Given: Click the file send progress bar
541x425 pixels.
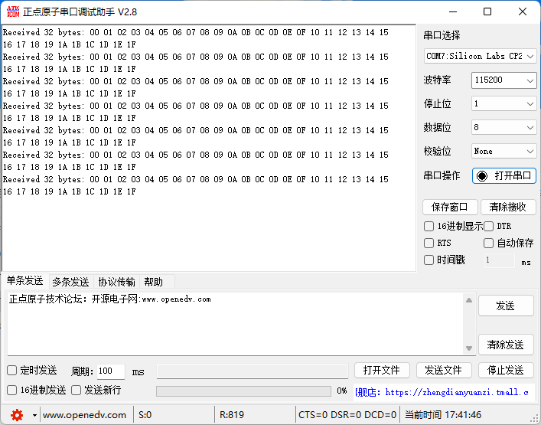Looking at the screenshot, I should pyautogui.click(x=243, y=391).
